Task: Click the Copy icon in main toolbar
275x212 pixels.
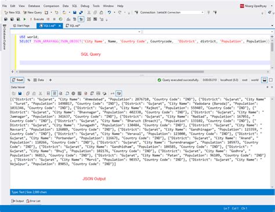Action: click(x=95, y=13)
